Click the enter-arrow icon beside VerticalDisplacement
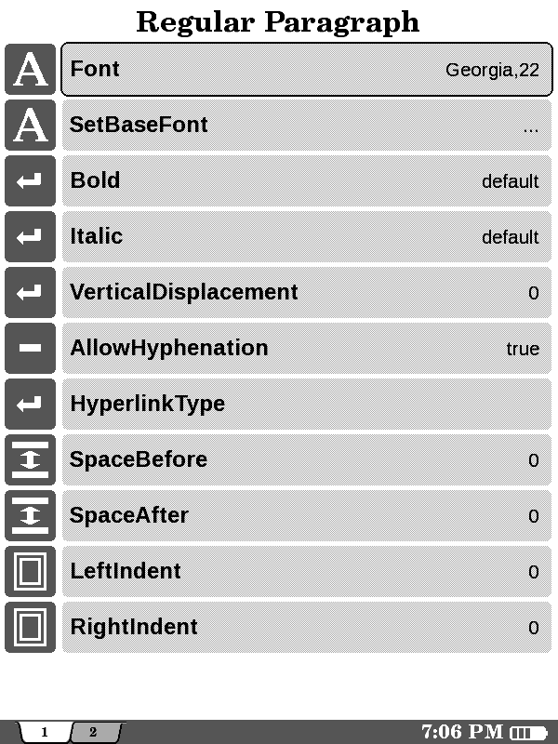This screenshot has width=558, height=744. pos(30,293)
